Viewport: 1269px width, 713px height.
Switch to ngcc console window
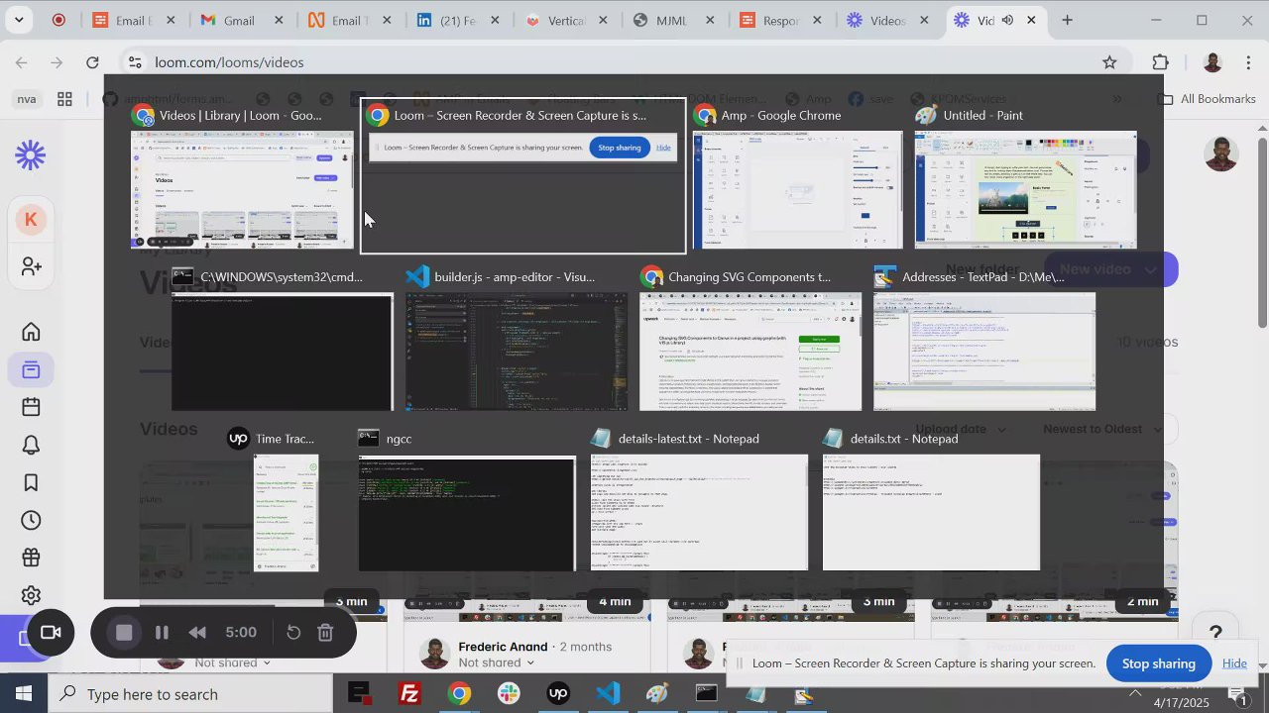point(467,500)
